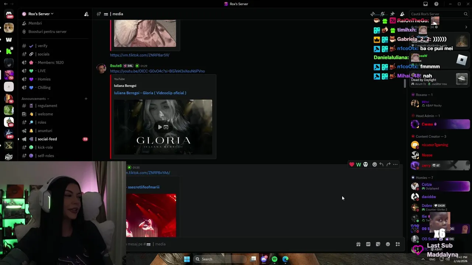Open the server with 541 unread badge
Image resolution: width=472 pixels, height=265 pixels.
9,134
